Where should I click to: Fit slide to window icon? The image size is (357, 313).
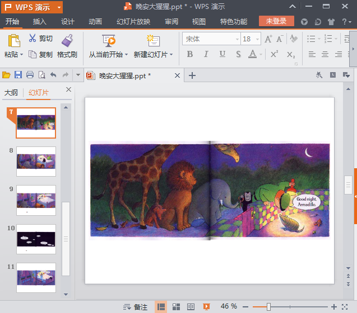345,307
